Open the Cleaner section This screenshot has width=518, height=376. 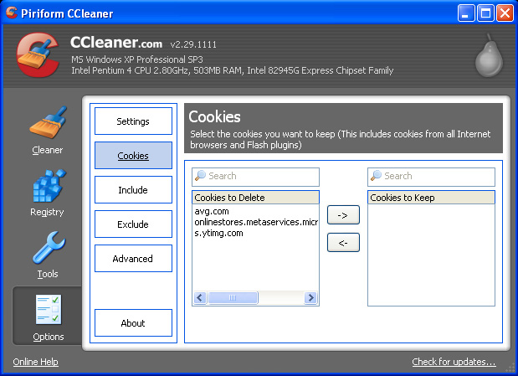48,131
